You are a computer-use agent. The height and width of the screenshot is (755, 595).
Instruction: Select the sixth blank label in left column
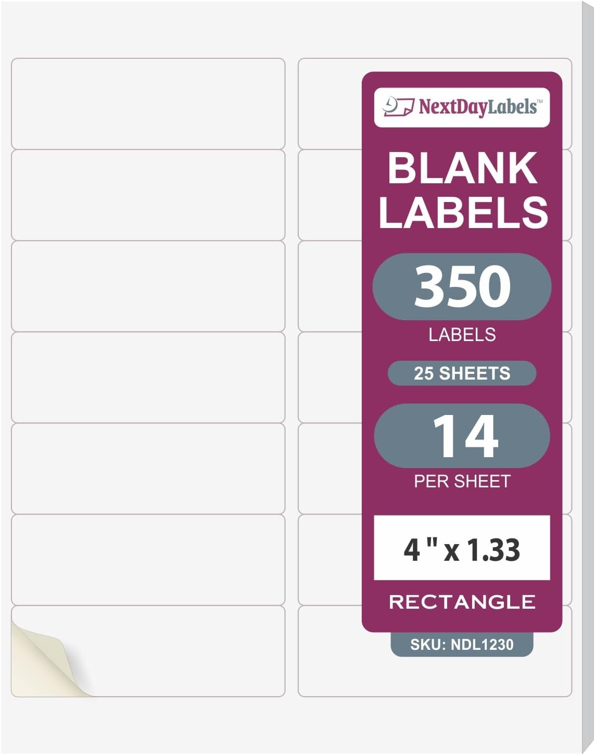[148, 560]
